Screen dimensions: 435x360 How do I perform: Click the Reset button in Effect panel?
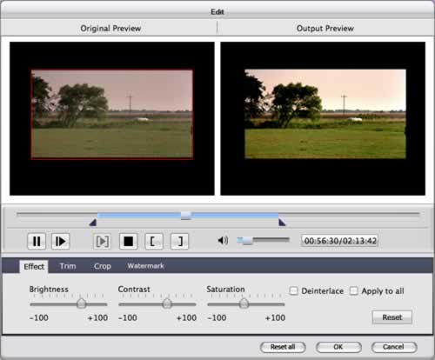point(392,317)
